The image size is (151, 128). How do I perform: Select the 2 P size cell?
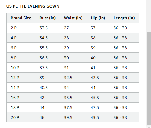(14, 28)
